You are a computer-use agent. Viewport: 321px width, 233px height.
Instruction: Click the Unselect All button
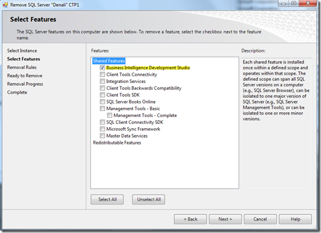pyautogui.click(x=149, y=199)
